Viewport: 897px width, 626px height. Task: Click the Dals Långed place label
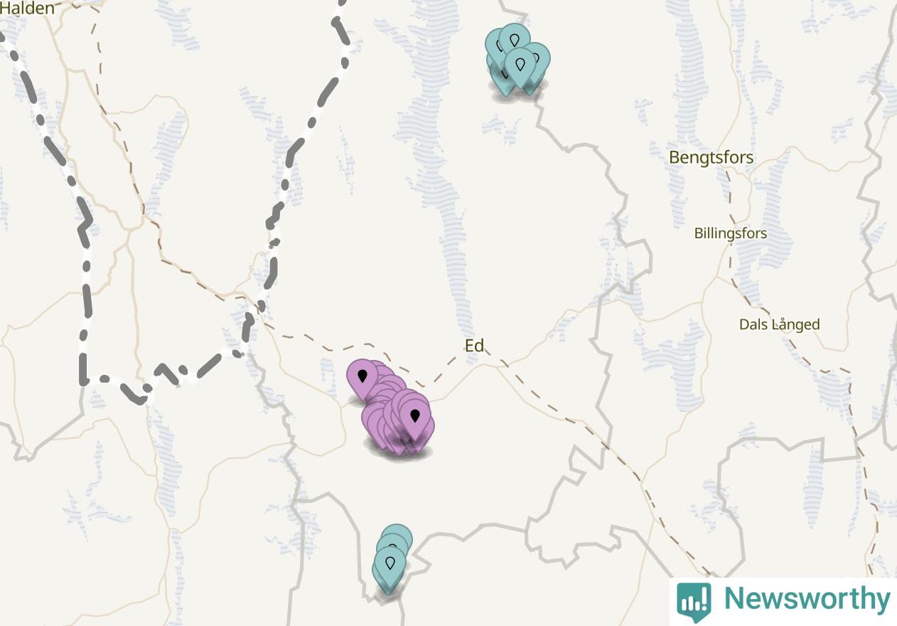pyautogui.click(x=780, y=324)
